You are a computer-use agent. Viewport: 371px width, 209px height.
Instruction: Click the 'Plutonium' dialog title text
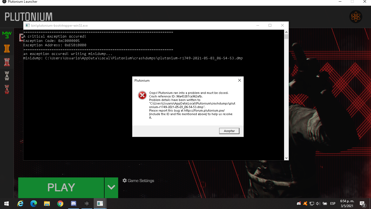point(142,81)
